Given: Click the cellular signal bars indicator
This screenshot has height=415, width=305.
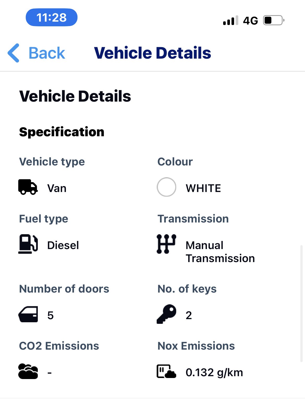Looking at the screenshot, I should pyautogui.click(x=230, y=20).
